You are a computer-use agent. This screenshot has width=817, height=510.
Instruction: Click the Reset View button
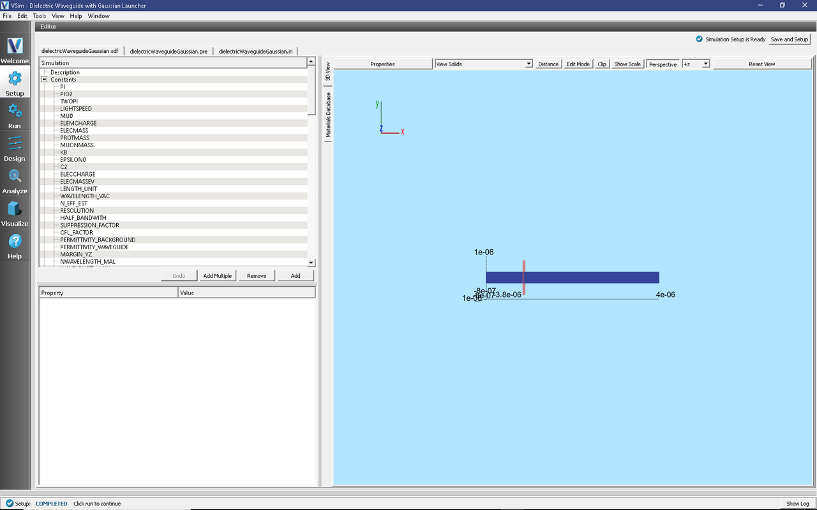click(x=761, y=64)
